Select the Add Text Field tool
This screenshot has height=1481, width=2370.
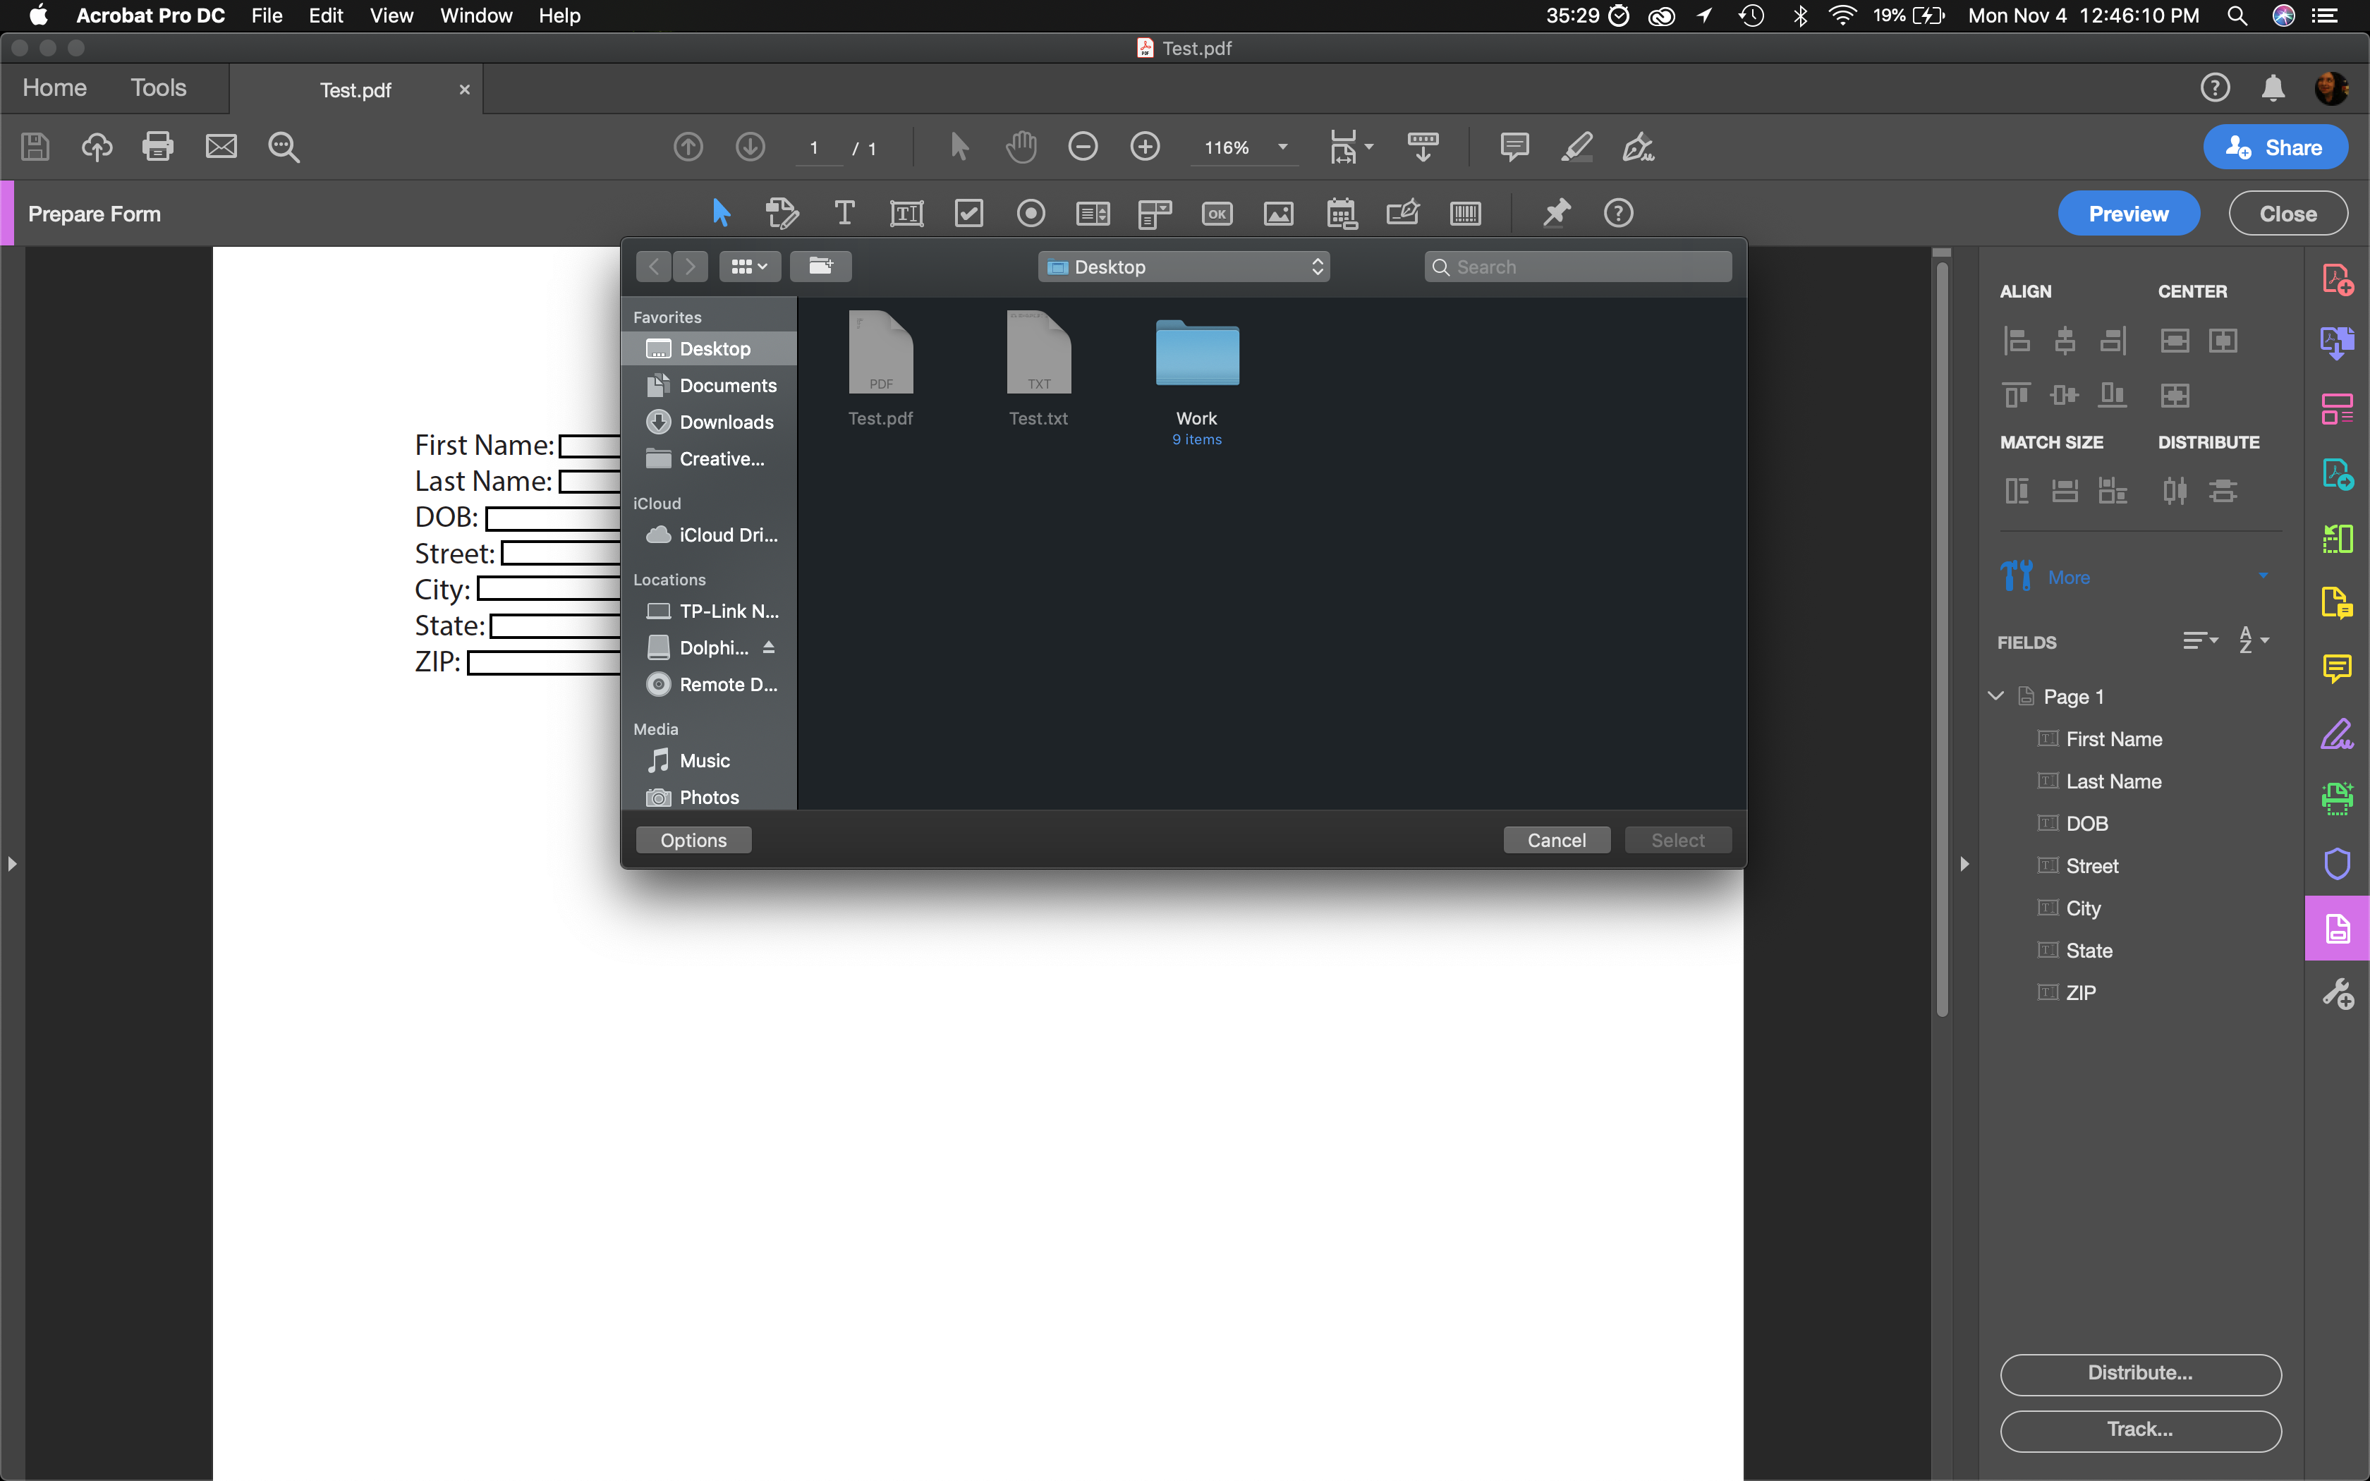coord(906,212)
